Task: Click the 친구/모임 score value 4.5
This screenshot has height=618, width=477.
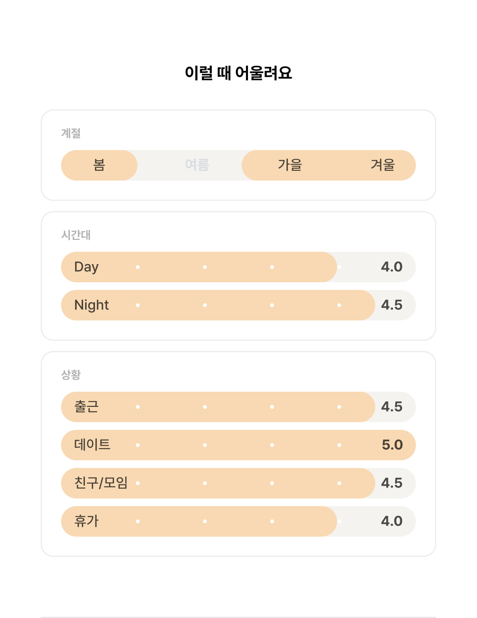Action: pos(392,483)
